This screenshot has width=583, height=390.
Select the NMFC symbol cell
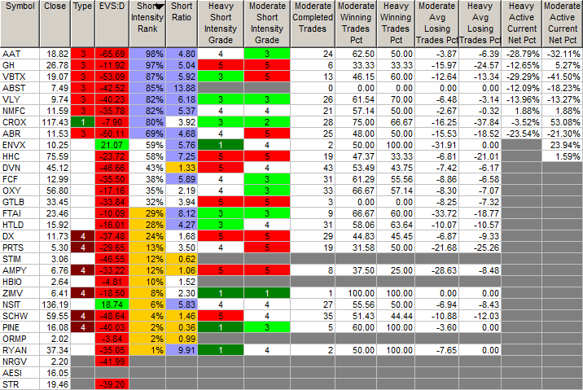click(20, 111)
